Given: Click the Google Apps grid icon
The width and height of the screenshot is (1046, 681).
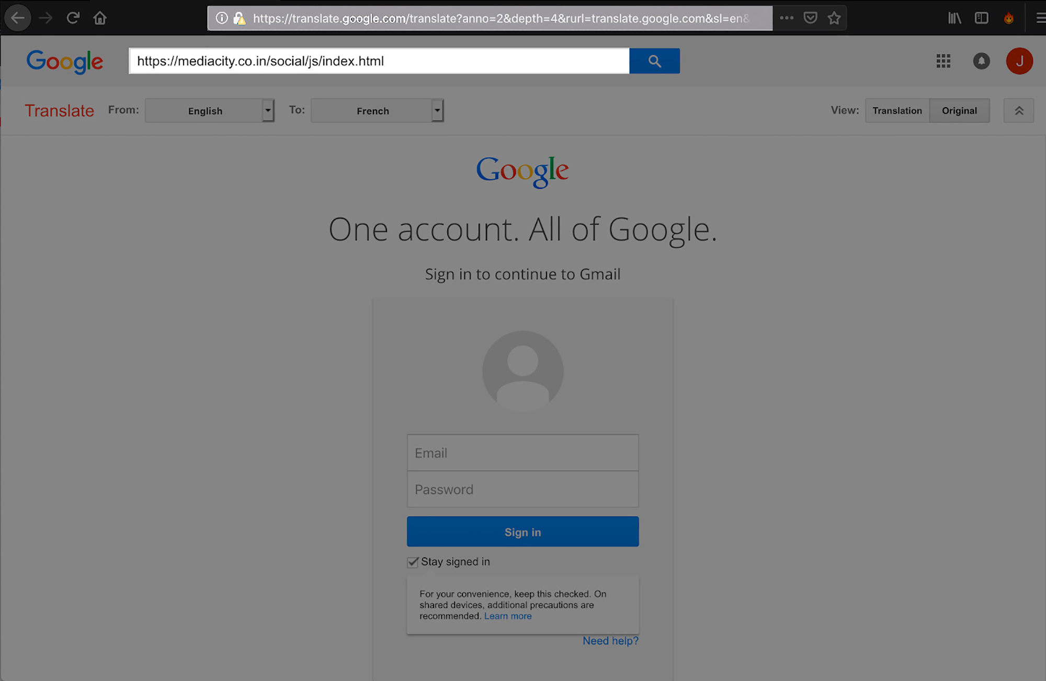Looking at the screenshot, I should click(x=943, y=61).
